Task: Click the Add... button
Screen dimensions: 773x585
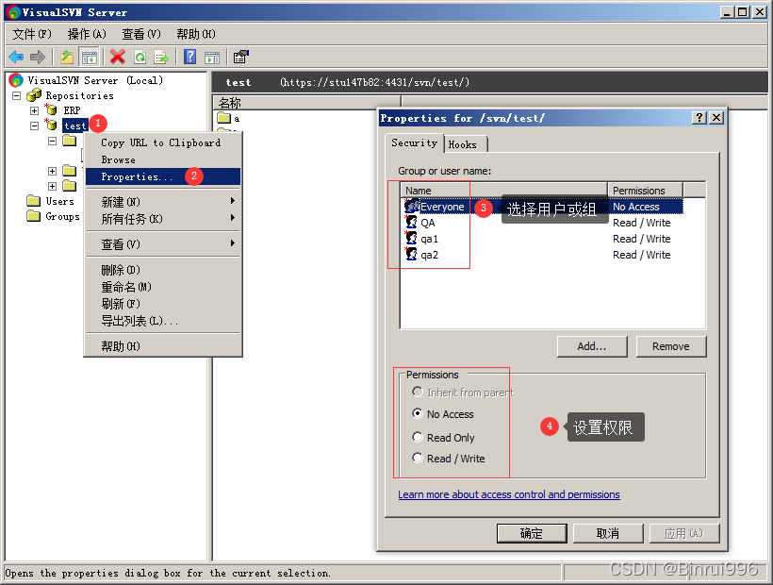Action: tap(592, 346)
